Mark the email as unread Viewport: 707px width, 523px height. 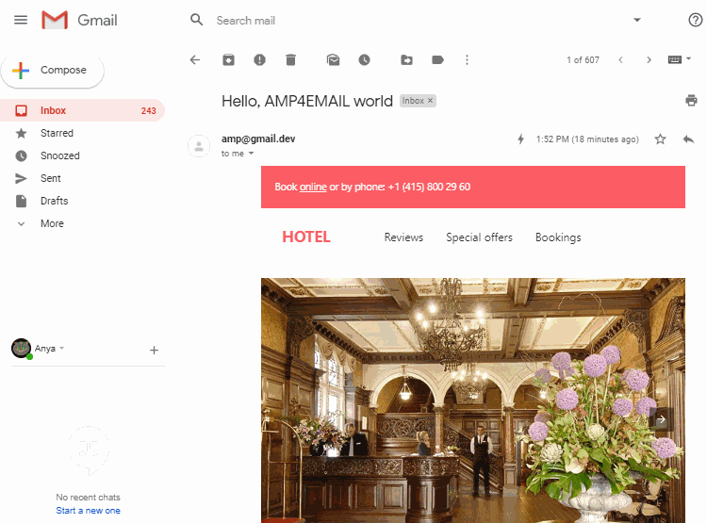[x=333, y=60]
